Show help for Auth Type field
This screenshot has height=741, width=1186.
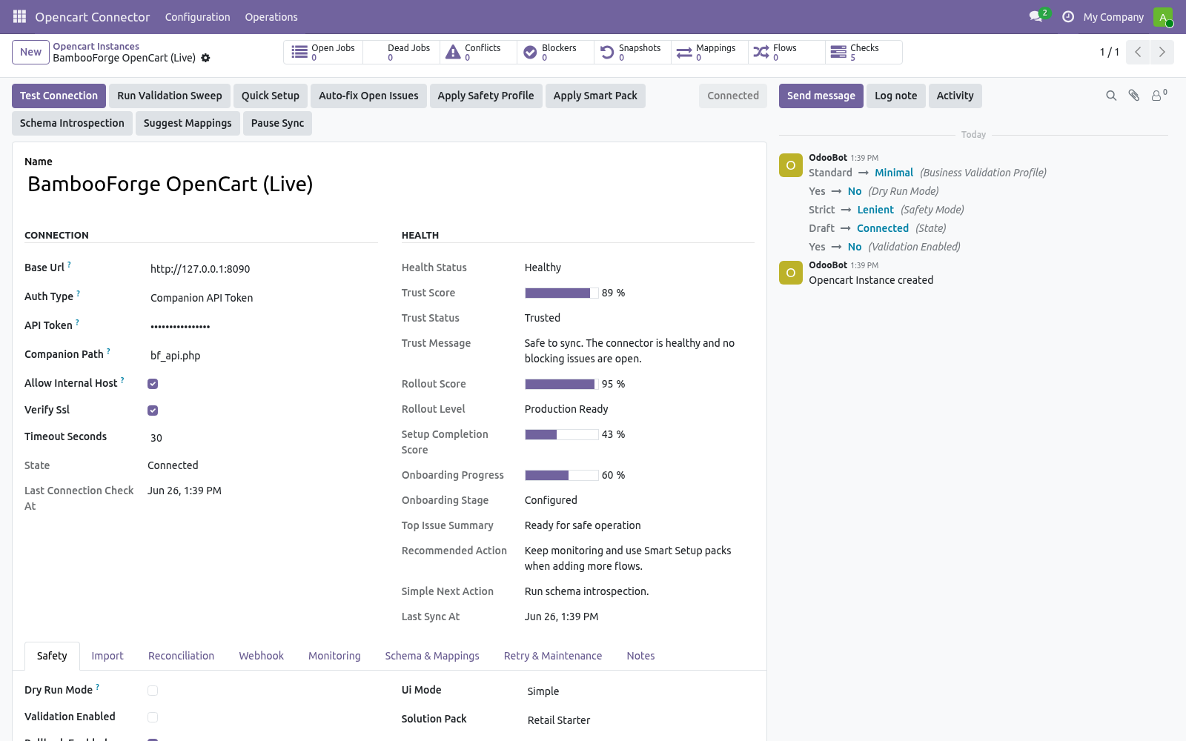[79, 293]
